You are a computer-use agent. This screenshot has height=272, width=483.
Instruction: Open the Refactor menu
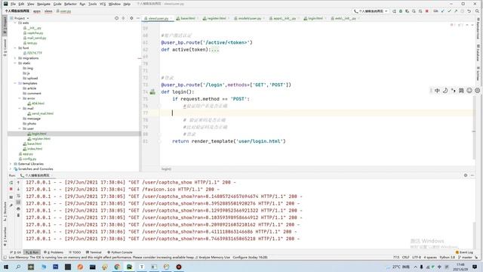click(x=70, y=4)
